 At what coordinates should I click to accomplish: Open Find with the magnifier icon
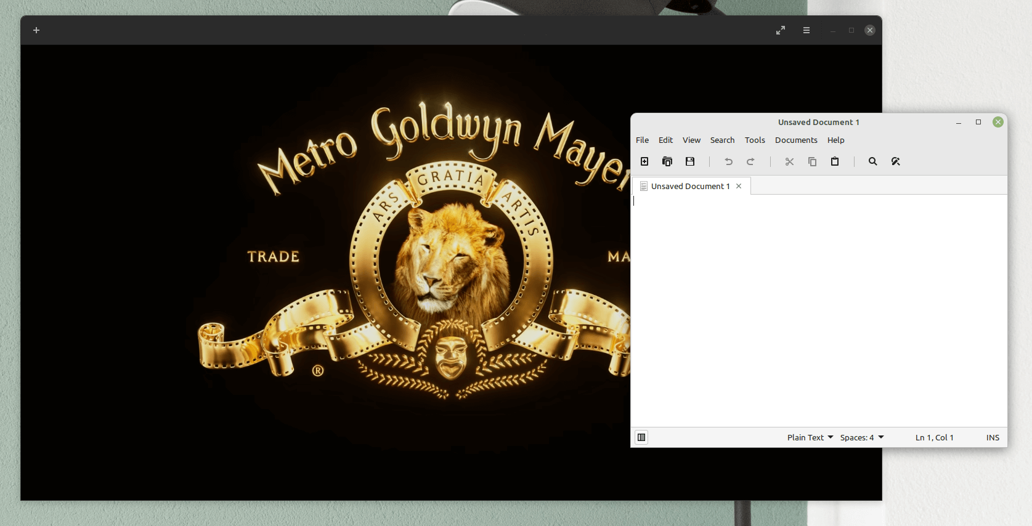tap(873, 161)
